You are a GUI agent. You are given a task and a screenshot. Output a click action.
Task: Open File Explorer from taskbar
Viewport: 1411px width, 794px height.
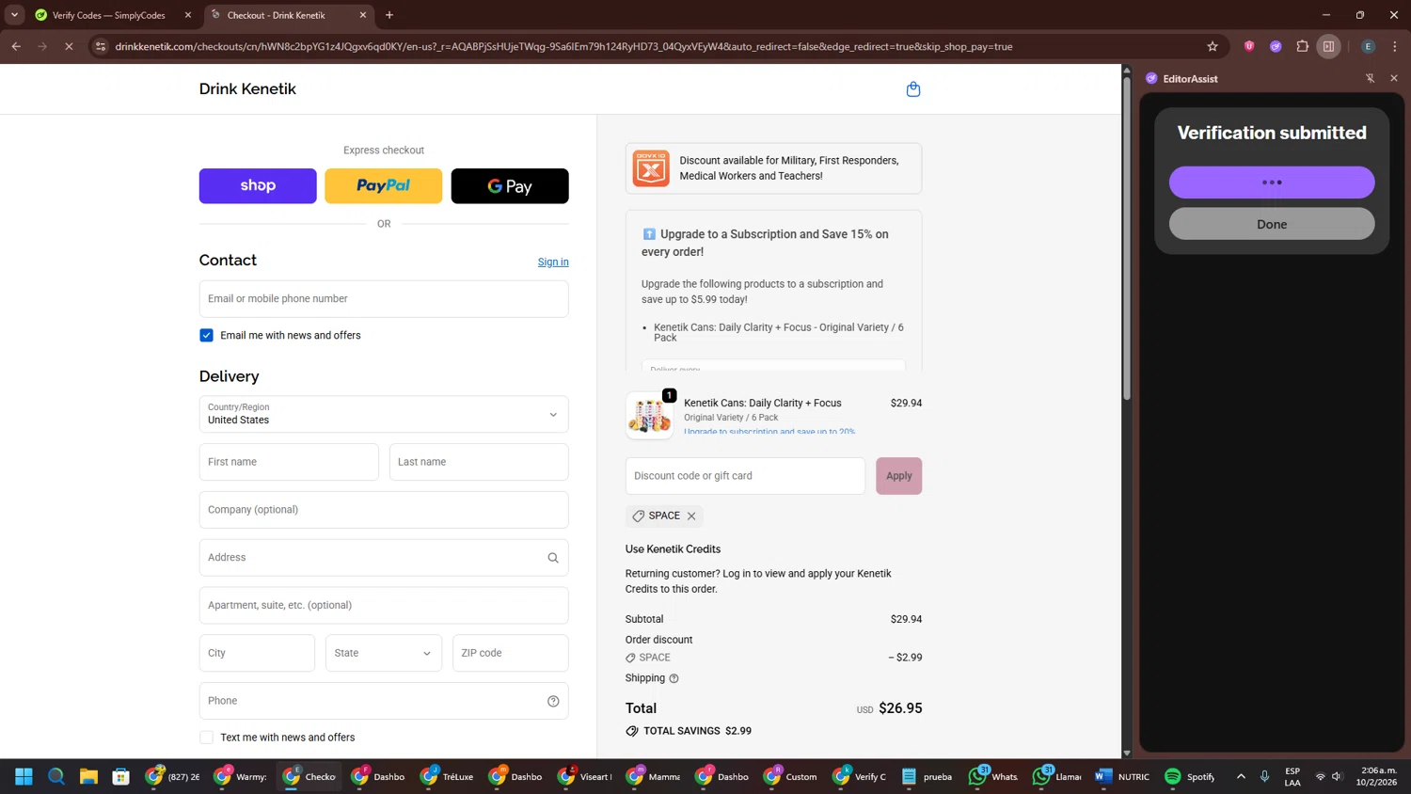88,776
